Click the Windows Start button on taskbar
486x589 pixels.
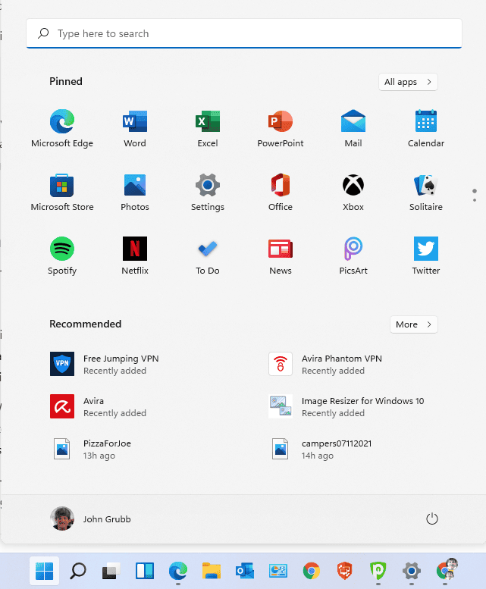[44, 571]
